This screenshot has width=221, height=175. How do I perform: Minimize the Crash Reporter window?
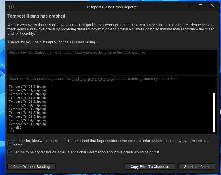188,6
